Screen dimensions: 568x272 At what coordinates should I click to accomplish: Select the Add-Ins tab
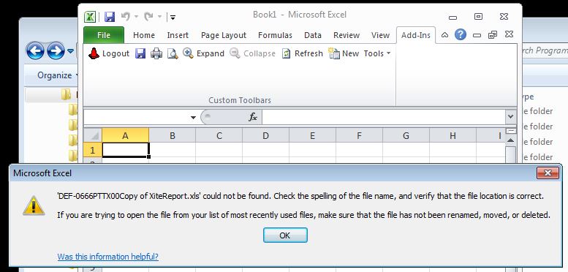pyautogui.click(x=416, y=35)
